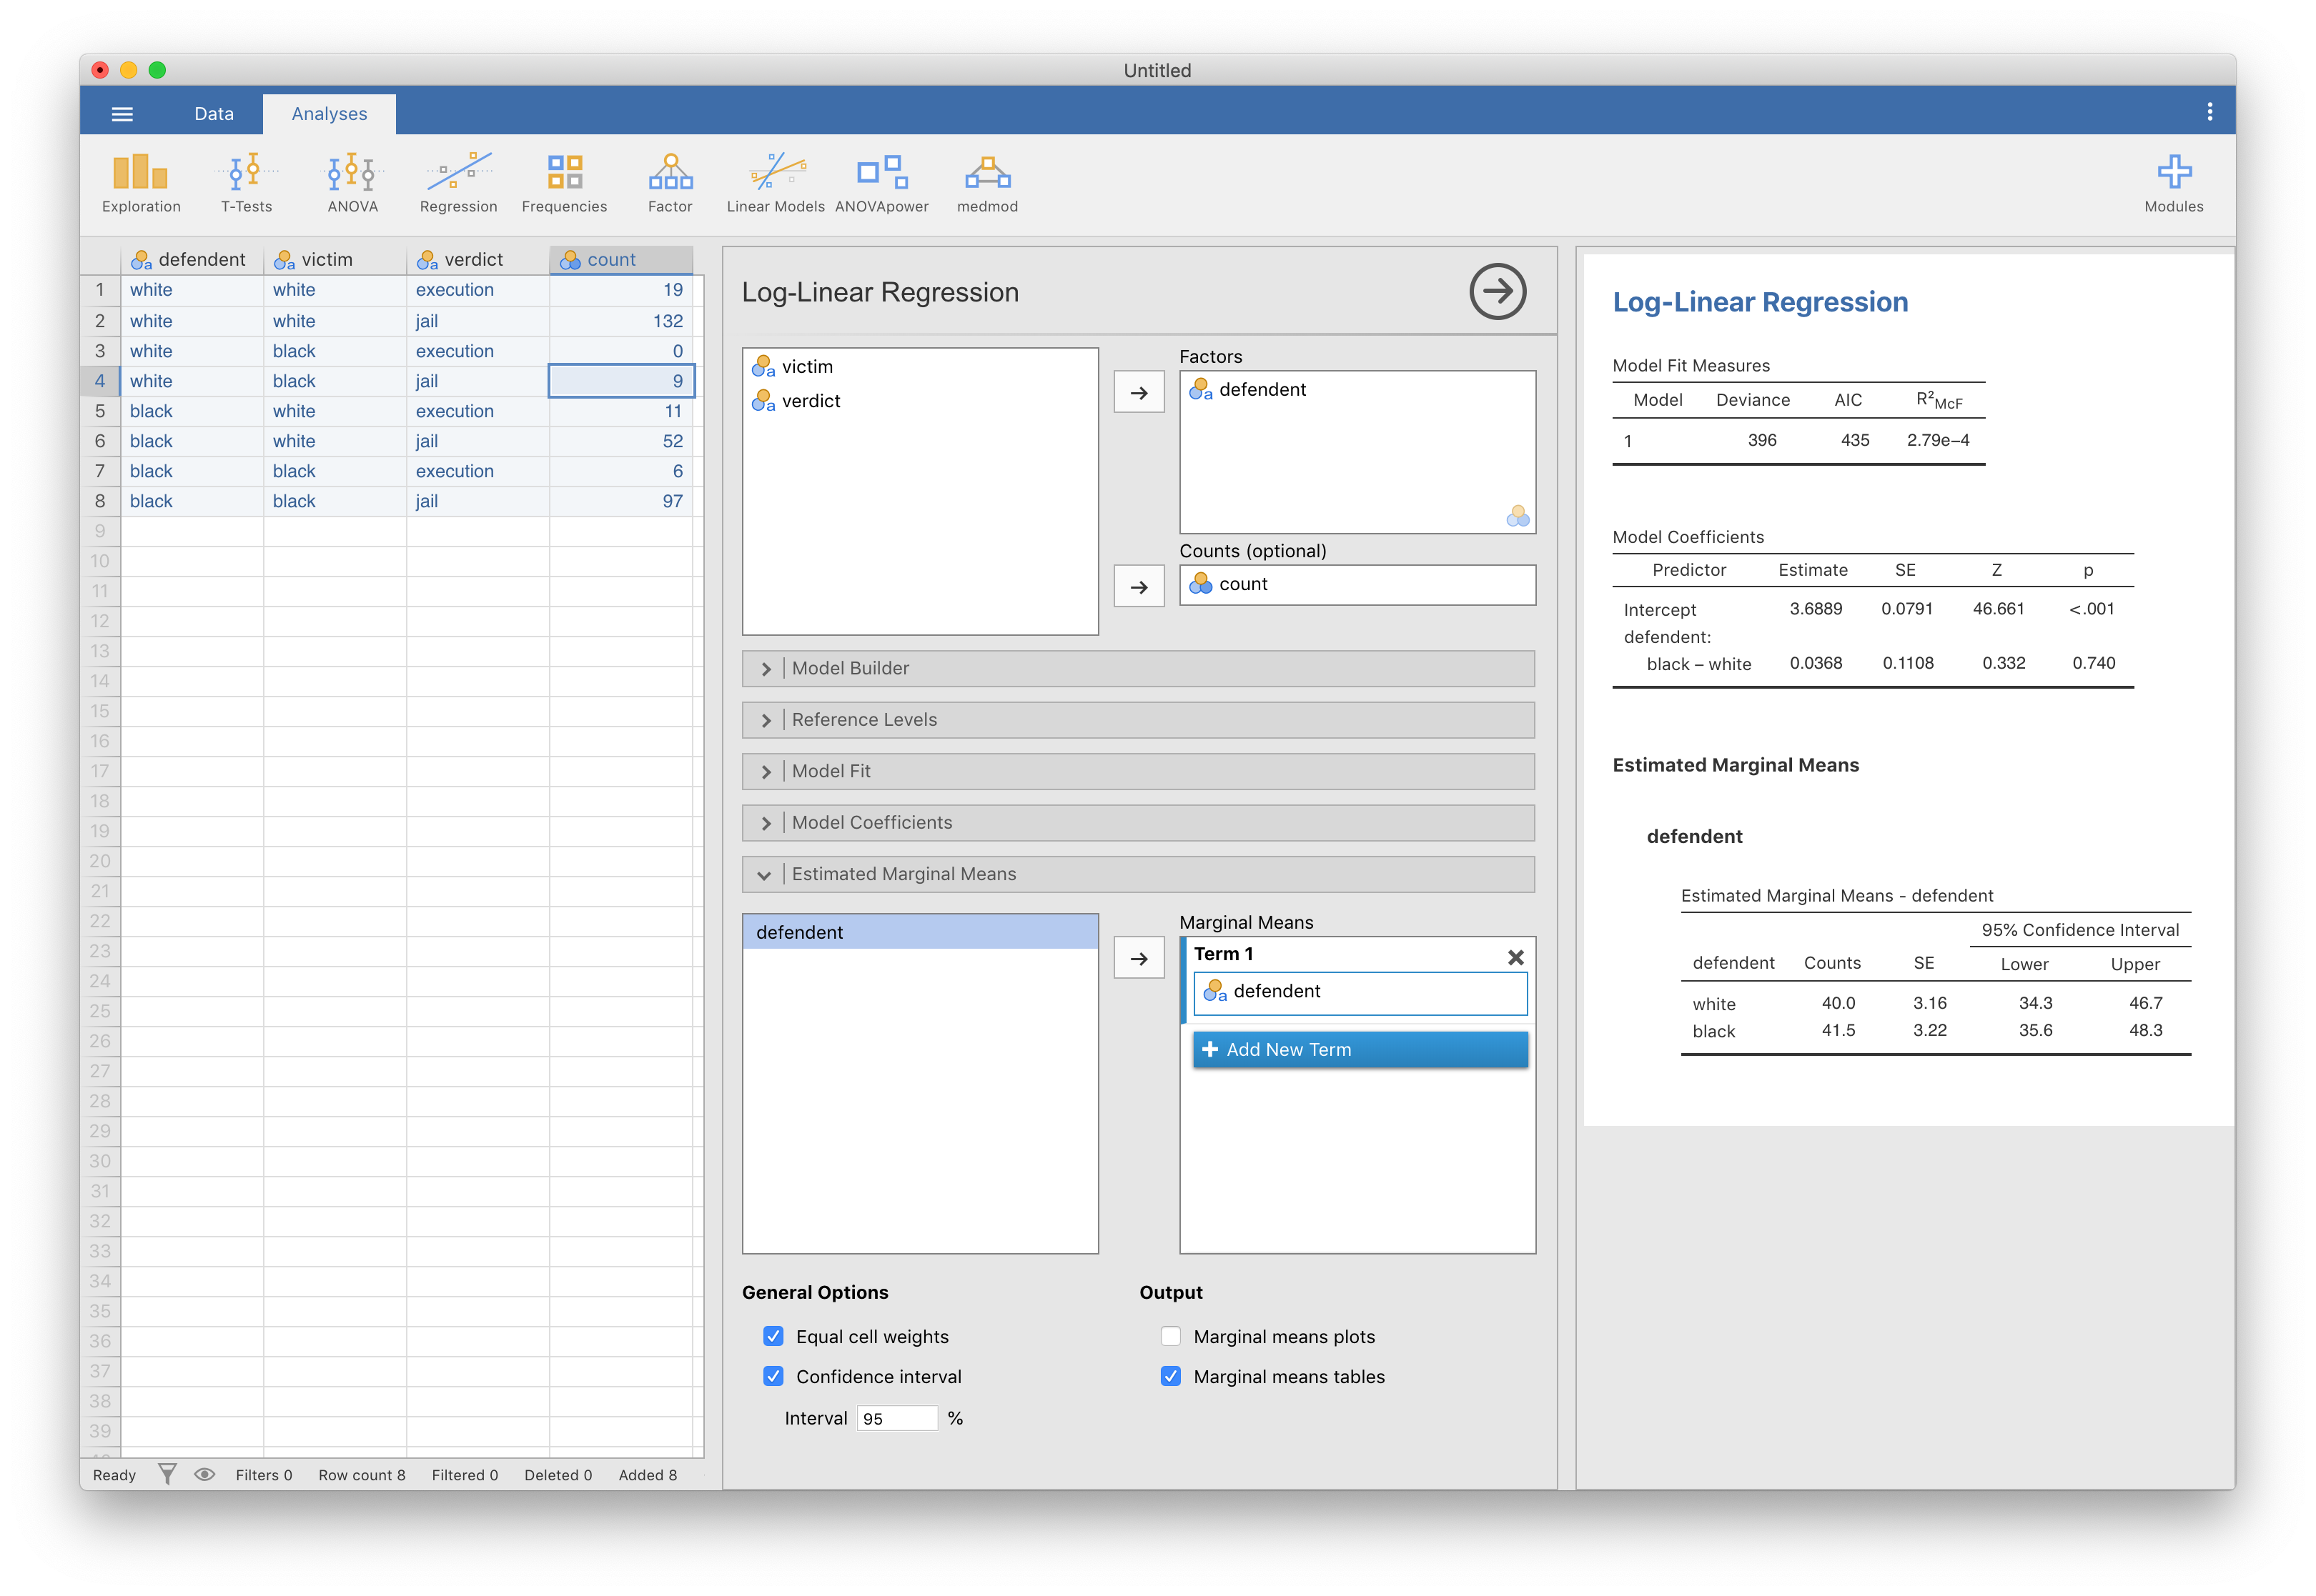
Task: Select defendent in the Factors box
Action: pyautogui.click(x=1357, y=390)
